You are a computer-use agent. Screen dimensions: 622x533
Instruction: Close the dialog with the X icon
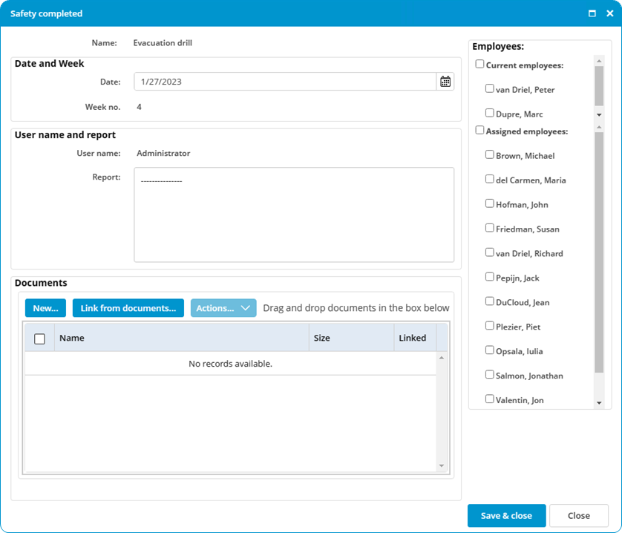(610, 13)
